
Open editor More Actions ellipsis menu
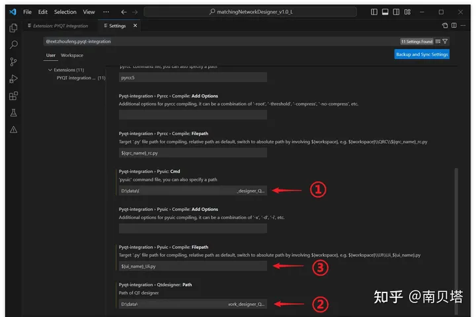463,26
